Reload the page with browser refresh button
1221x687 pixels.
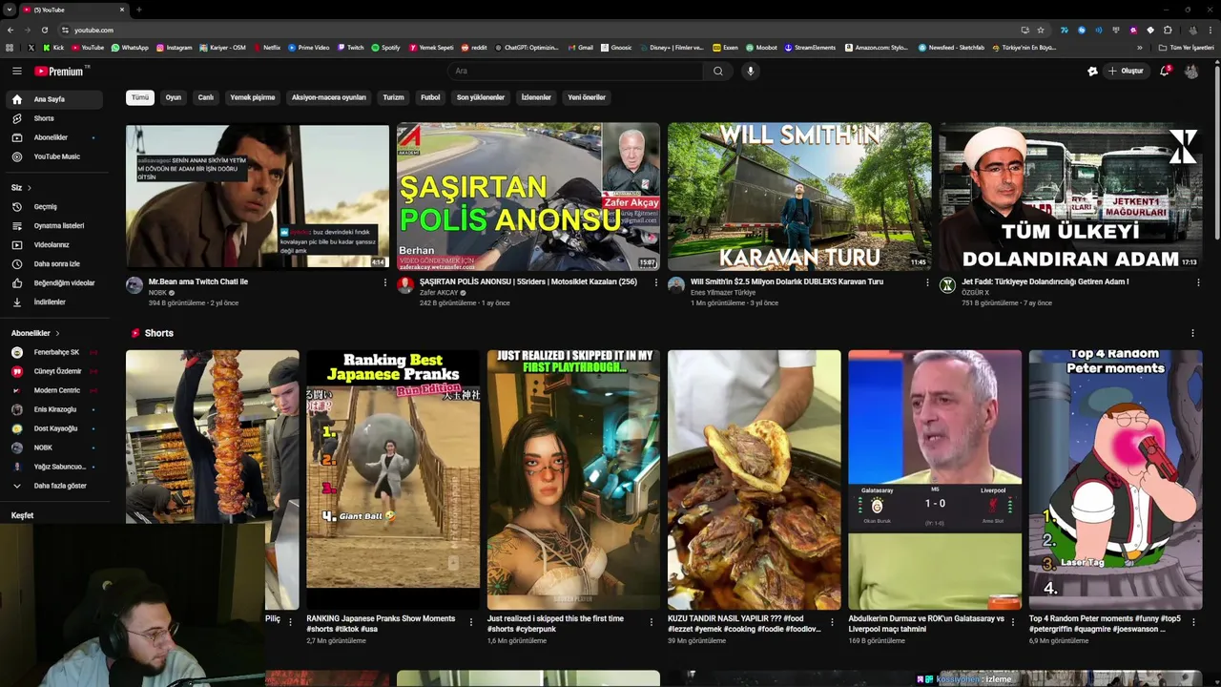click(x=44, y=30)
